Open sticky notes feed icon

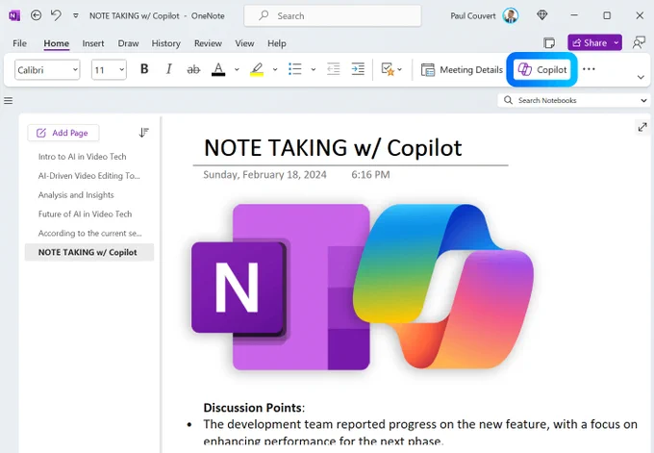click(x=549, y=43)
